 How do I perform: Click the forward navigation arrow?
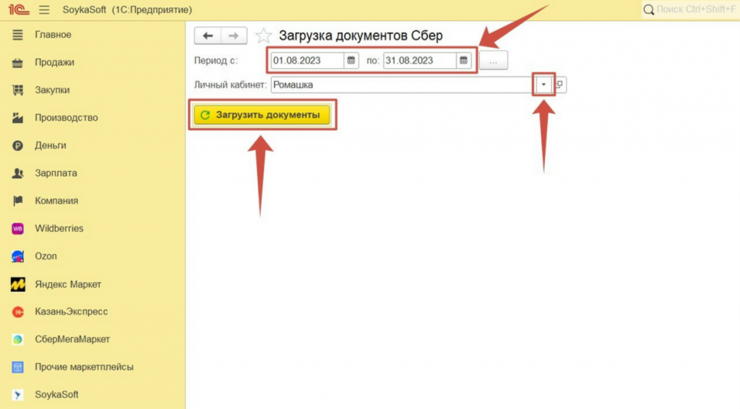point(233,36)
